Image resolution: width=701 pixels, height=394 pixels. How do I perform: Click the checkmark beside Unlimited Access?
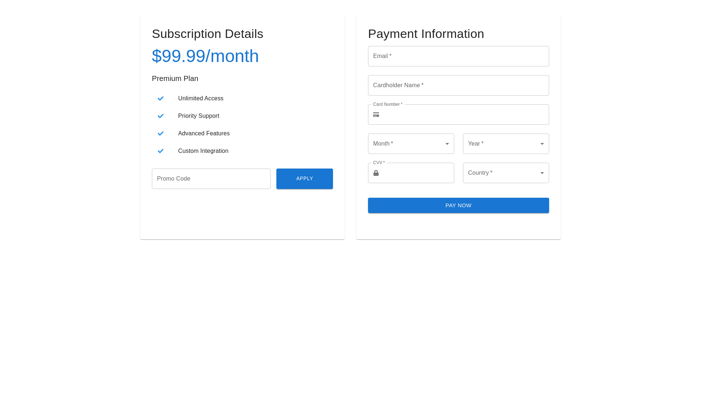161,98
